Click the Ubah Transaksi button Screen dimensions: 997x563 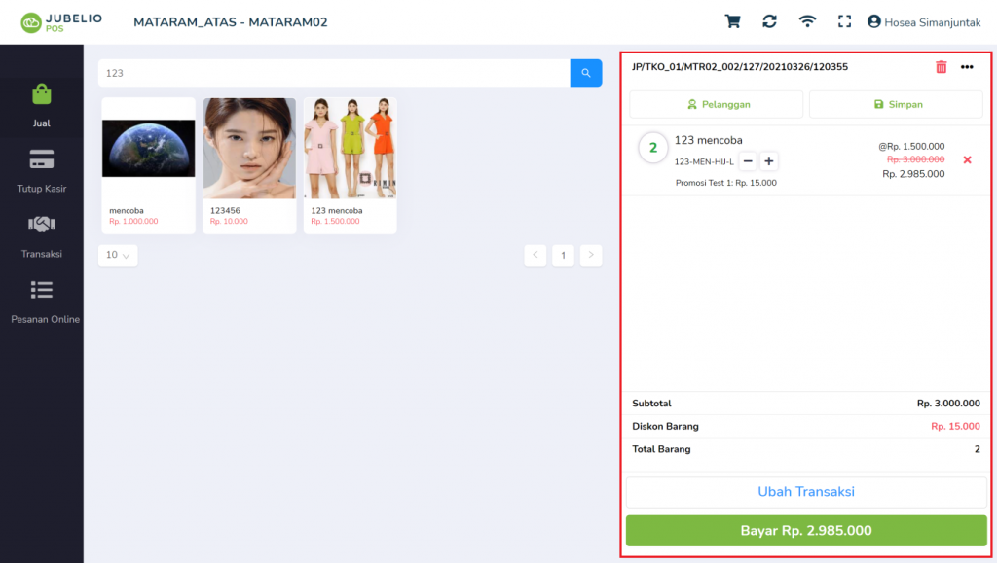coord(806,492)
